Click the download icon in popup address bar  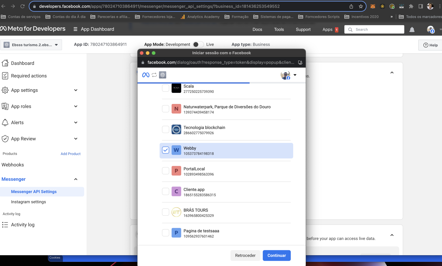click(300, 62)
